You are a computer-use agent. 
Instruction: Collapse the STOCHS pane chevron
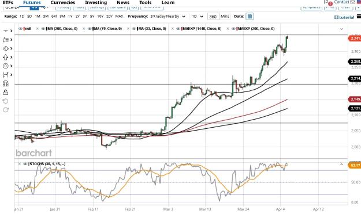click(x=341, y=164)
